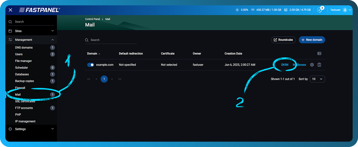
Task: Click the CPU usage indicator icon
Action: tap(237, 10)
